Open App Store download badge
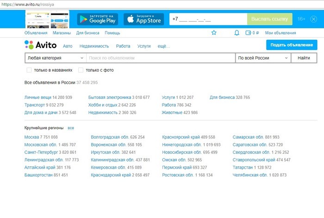324x218 pixels. tap(144, 19)
